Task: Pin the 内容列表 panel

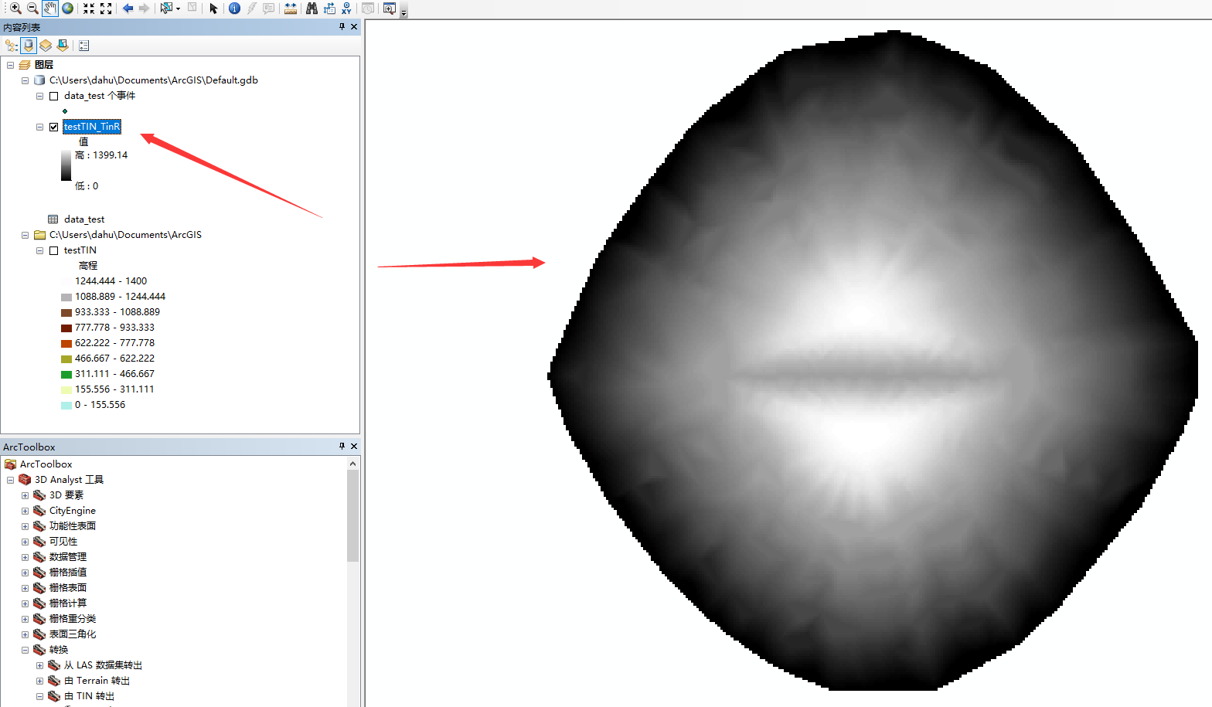Action: click(342, 27)
